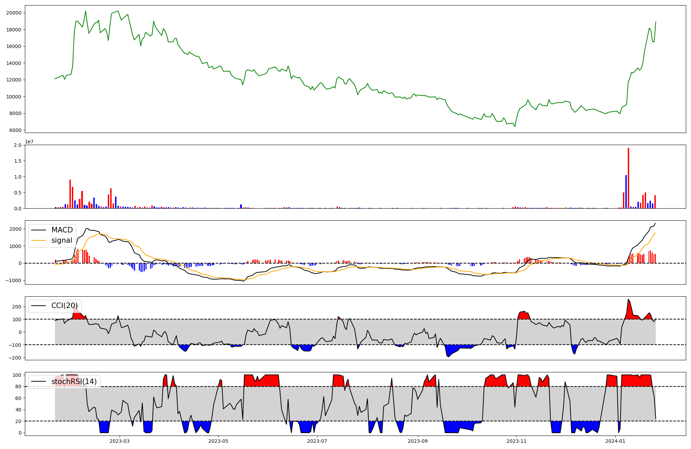Click the tall blue volume bar in January 2024

click(626, 192)
